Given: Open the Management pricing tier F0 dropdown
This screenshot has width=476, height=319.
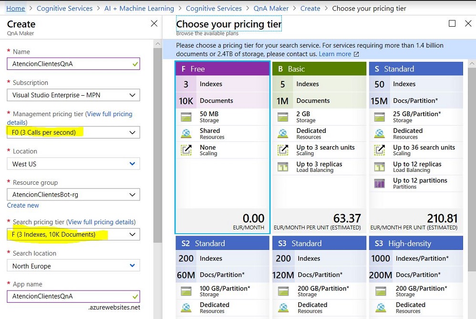Looking at the screenshot, I should (73, 132).
